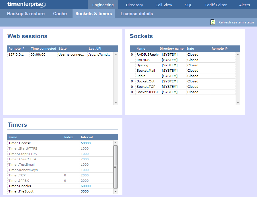Select the Alerts tab

coord(244,5)
